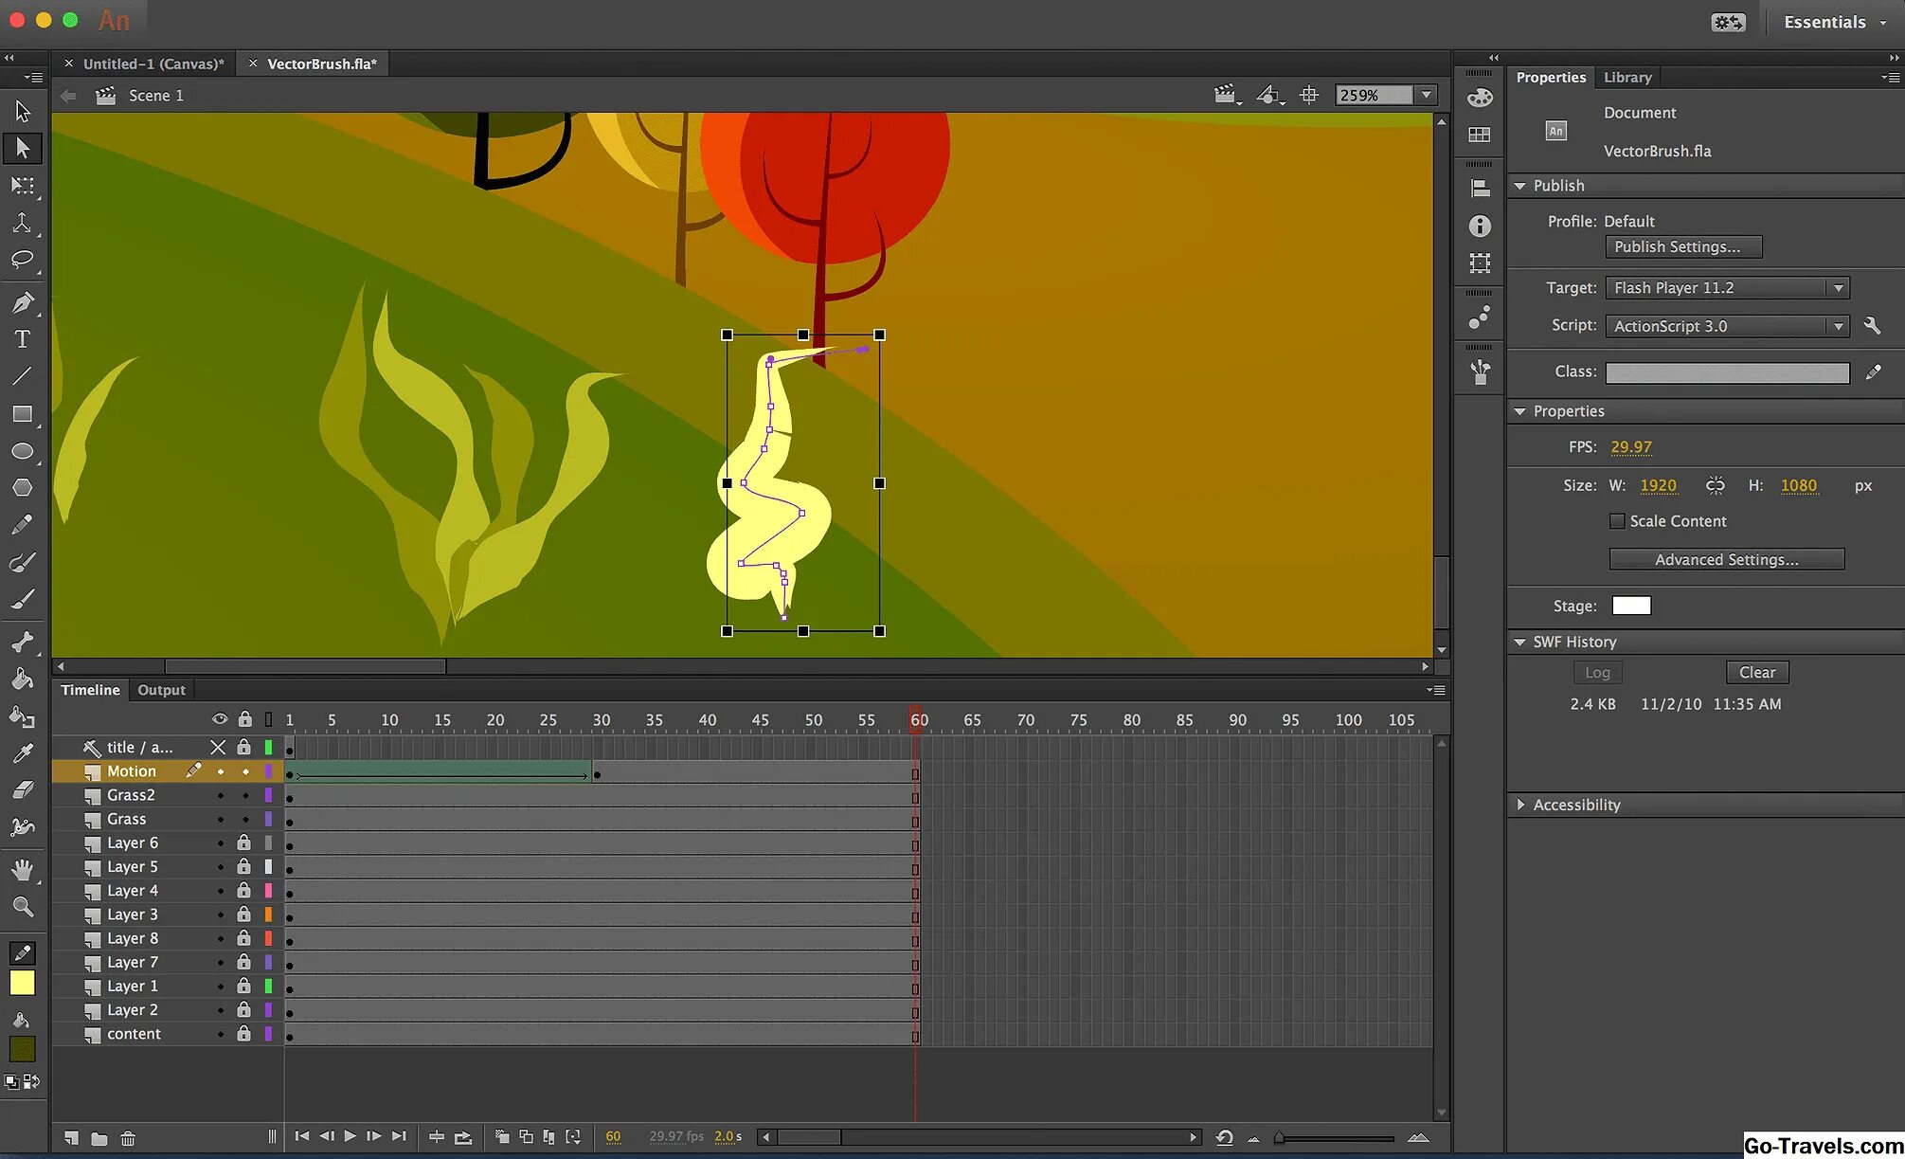The height and width of the screenshot is (1159, 1905).
Task: Choose the Text tool
Action: coord(23,339)
